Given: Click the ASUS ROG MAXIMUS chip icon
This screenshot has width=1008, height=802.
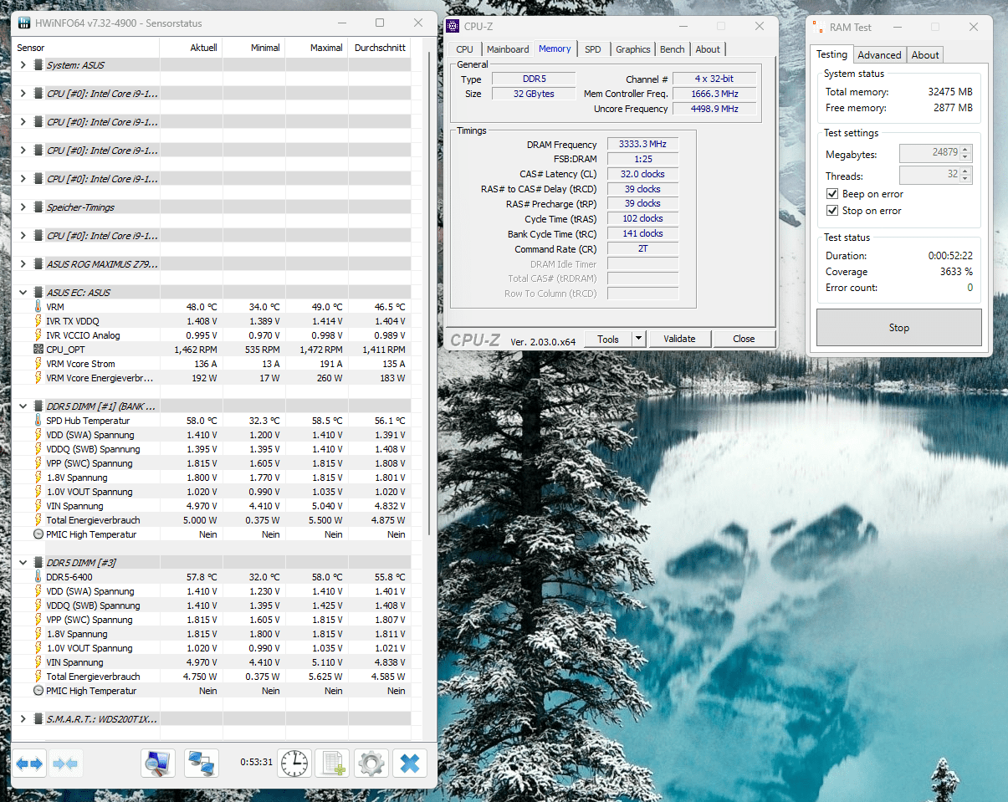Looking at the screenshot, I should [x=38, y=264].
